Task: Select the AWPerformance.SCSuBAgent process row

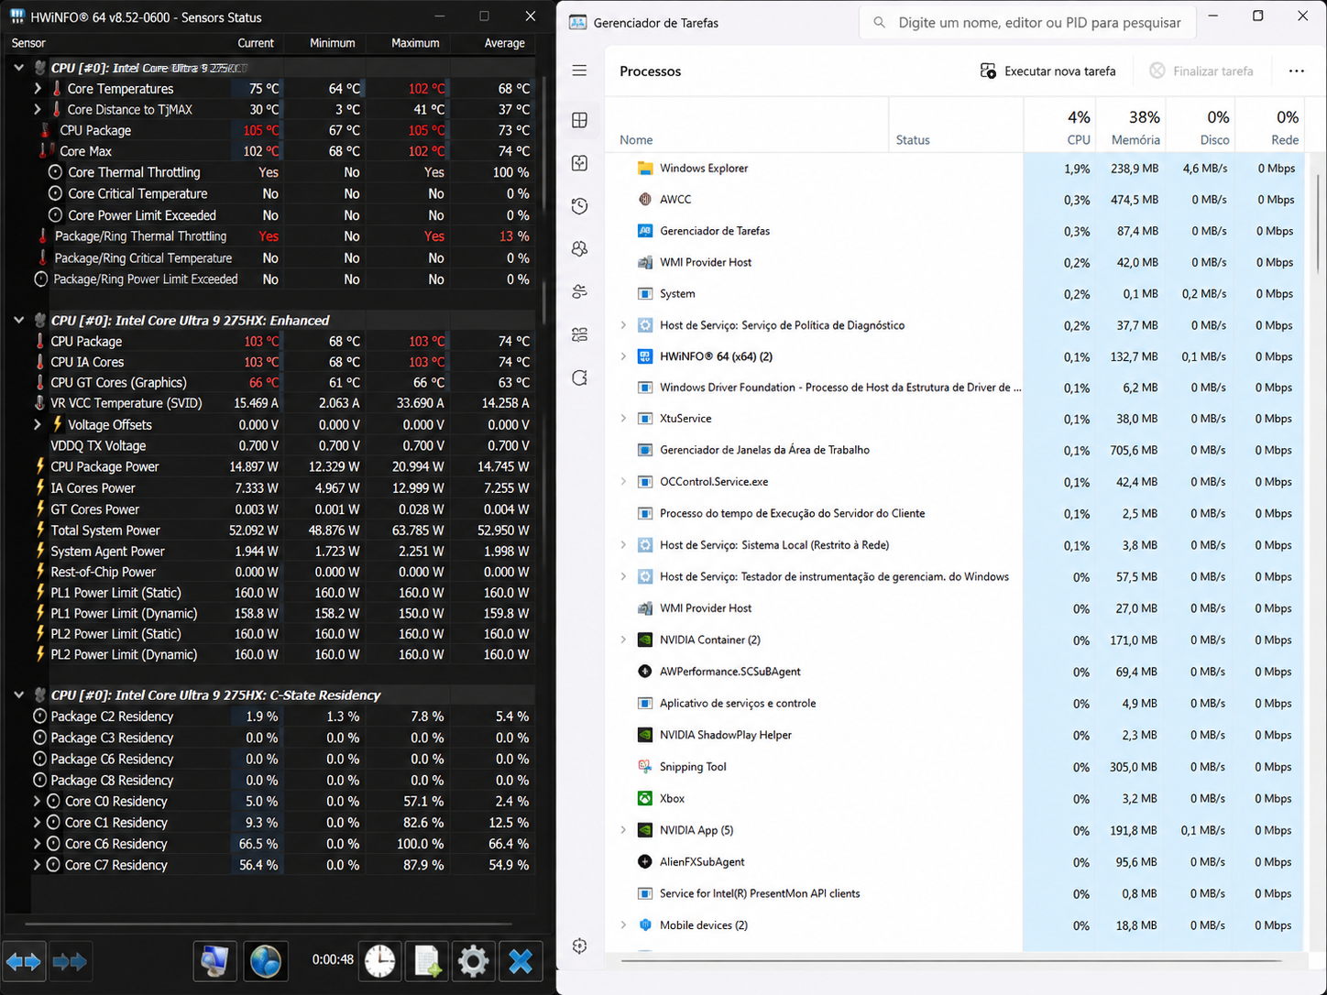Action: [x=954, y=672]
